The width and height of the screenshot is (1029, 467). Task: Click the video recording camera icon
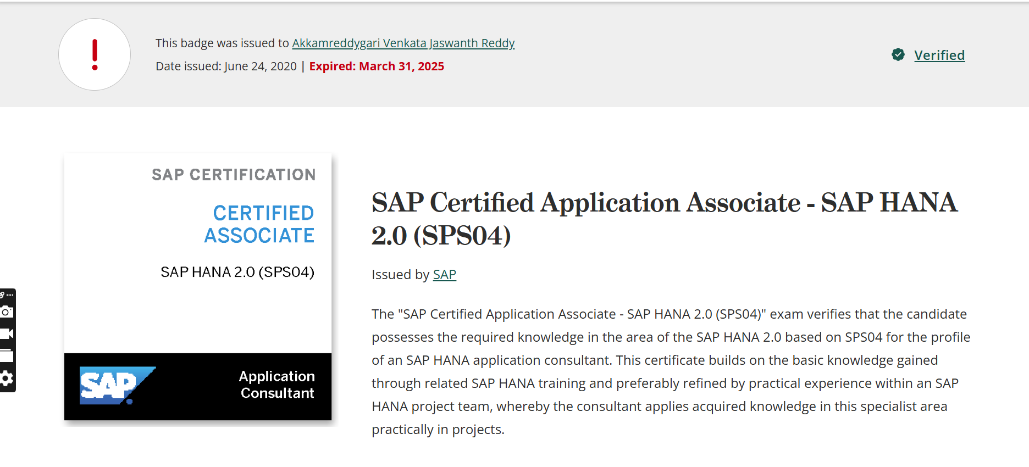tap(7, 334)
